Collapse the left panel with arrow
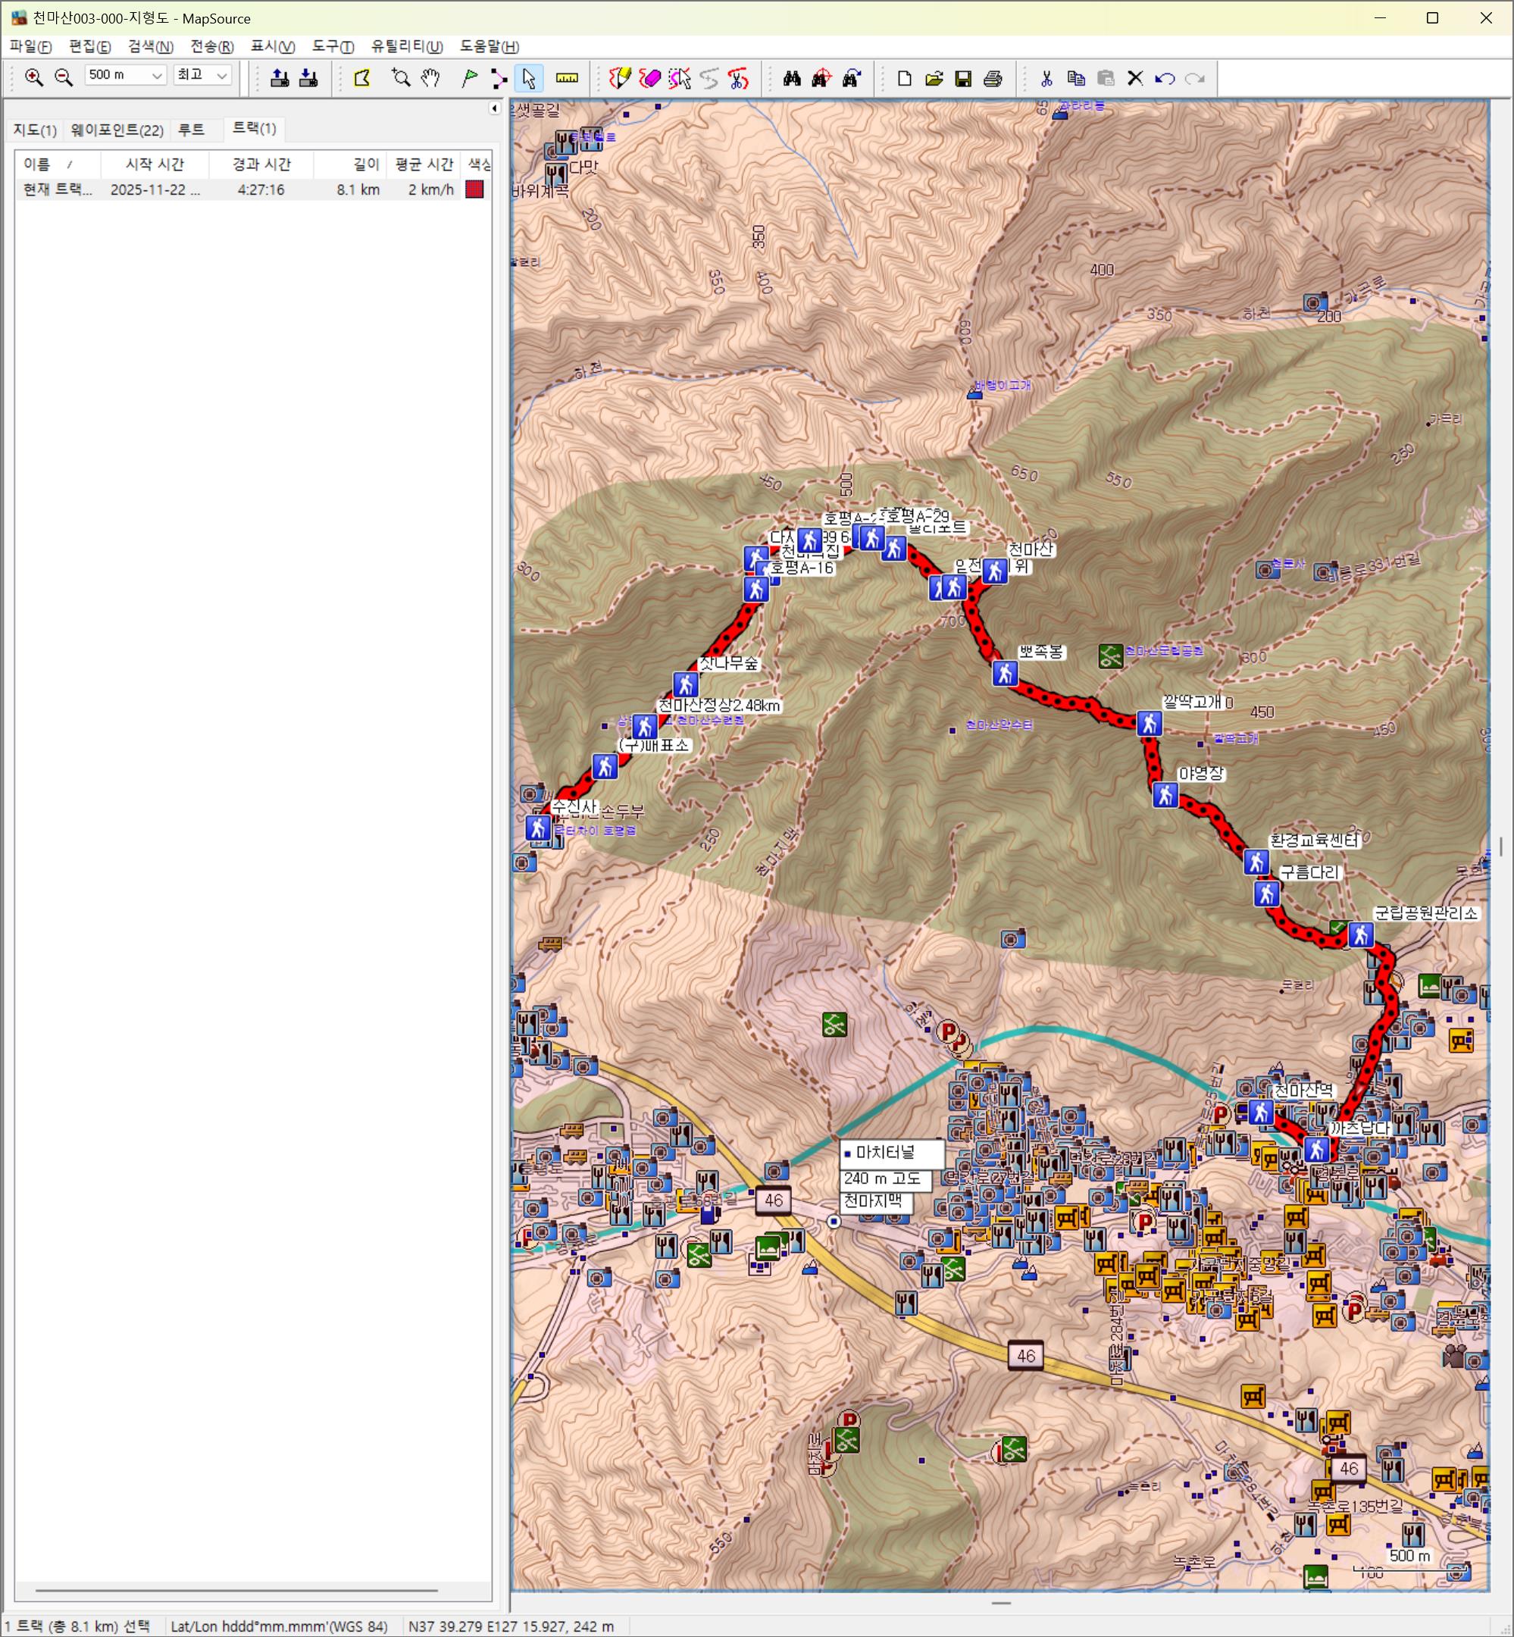1514x1637 pixels. tap(494, 108)
